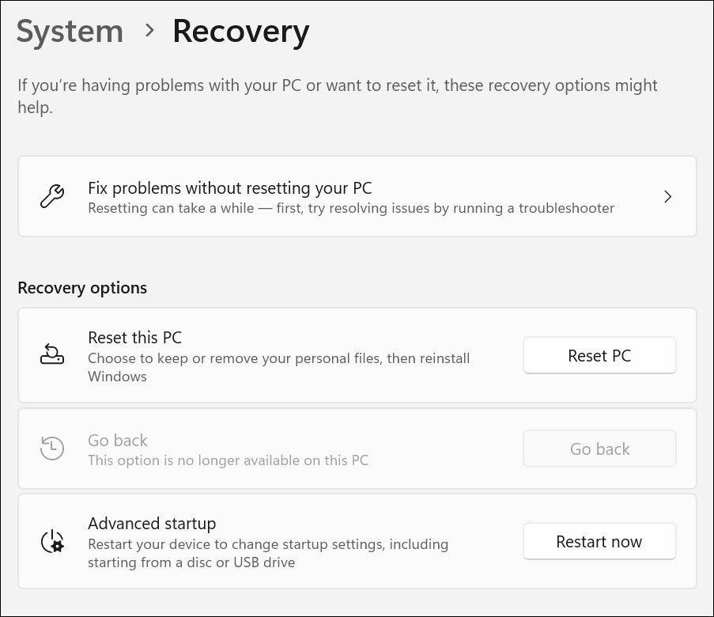
Task: Click the wrench troubleshooter icon
Action: pyautogui.click(x=52, y=196)
